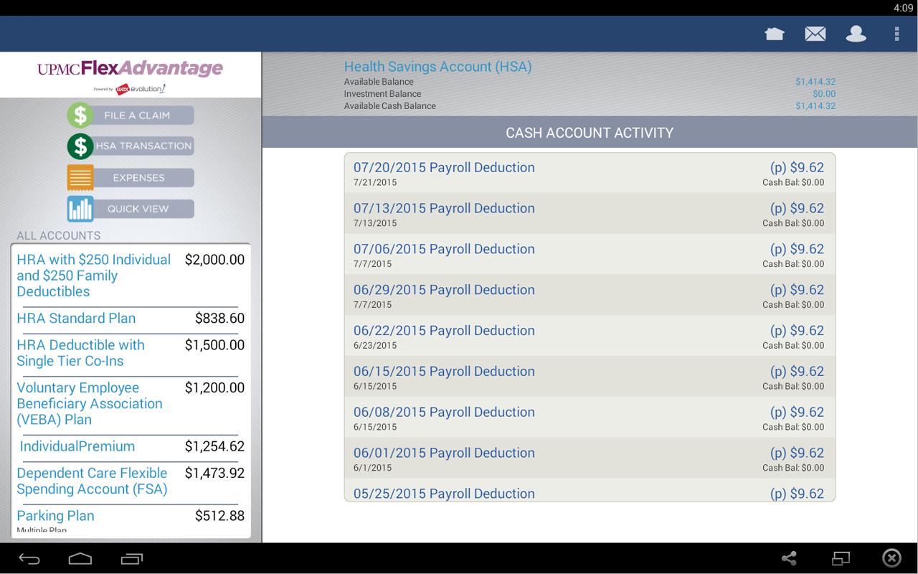Tap the dark green HSA Transaction dollar icon
This screenshot has height=574, width=918.
[80, 146]
